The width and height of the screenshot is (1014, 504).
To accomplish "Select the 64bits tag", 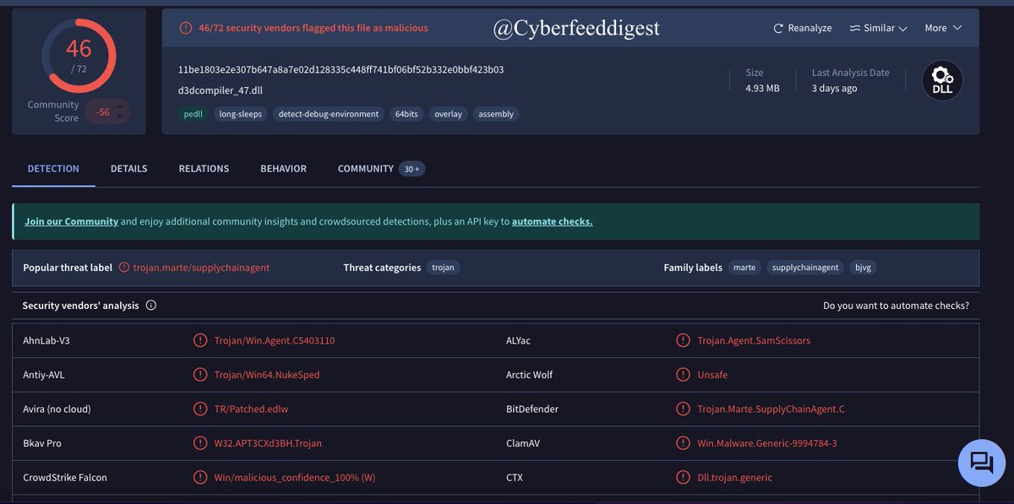I will 406,114.
